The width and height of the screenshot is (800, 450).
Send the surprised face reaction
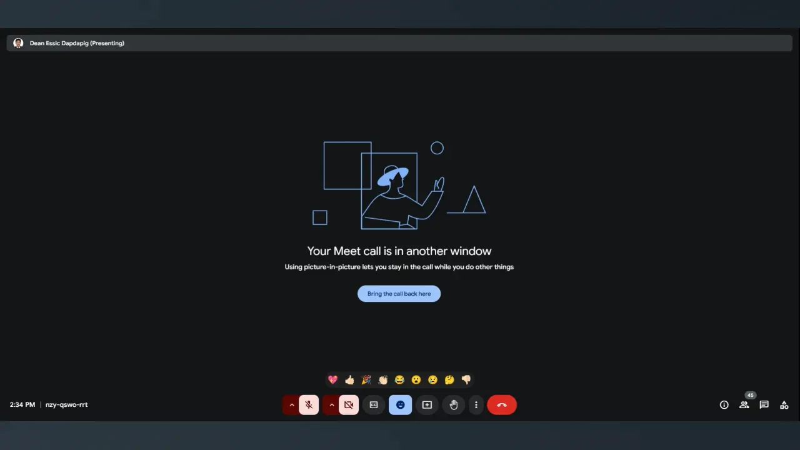[416, 380]
